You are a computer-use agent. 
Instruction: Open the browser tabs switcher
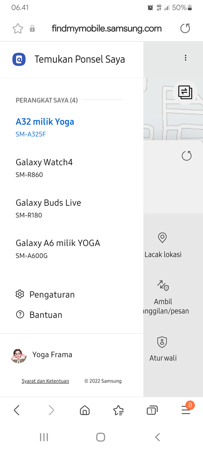point(152,410)
